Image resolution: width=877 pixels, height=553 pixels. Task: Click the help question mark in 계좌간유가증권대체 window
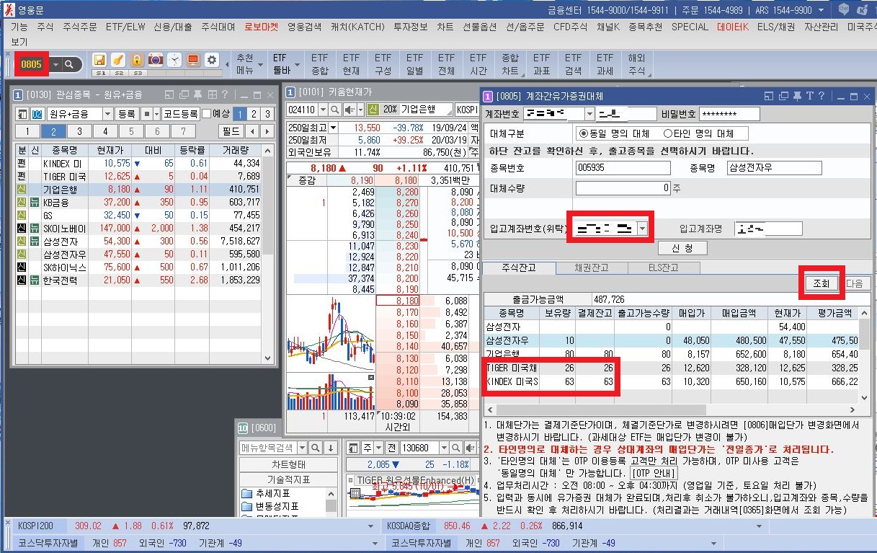[821, 96]
